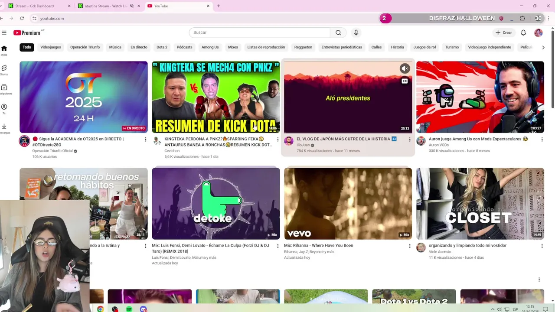Open the Tú section in sidebar
Viewport: 555px width, 312px height.
pos(4,109)
